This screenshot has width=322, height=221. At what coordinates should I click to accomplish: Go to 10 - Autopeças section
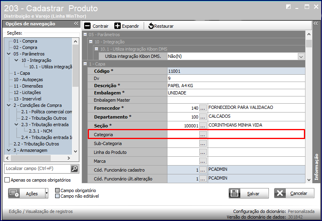pyautogui.click(x=28, y=80)
